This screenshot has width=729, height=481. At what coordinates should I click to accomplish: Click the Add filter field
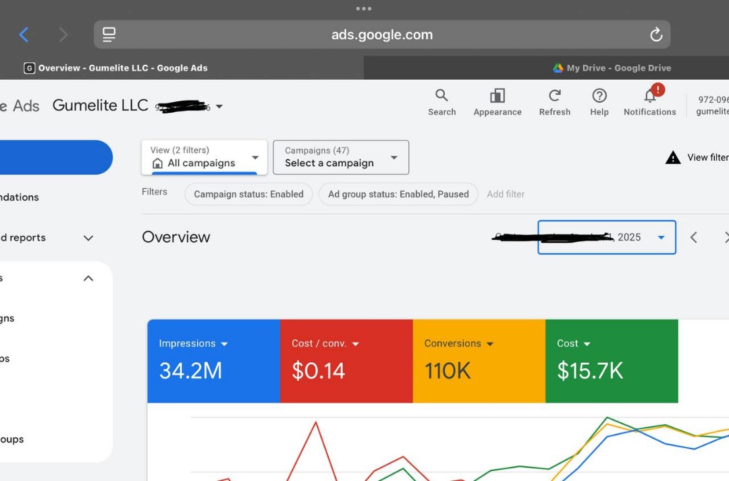click(506, 194)
